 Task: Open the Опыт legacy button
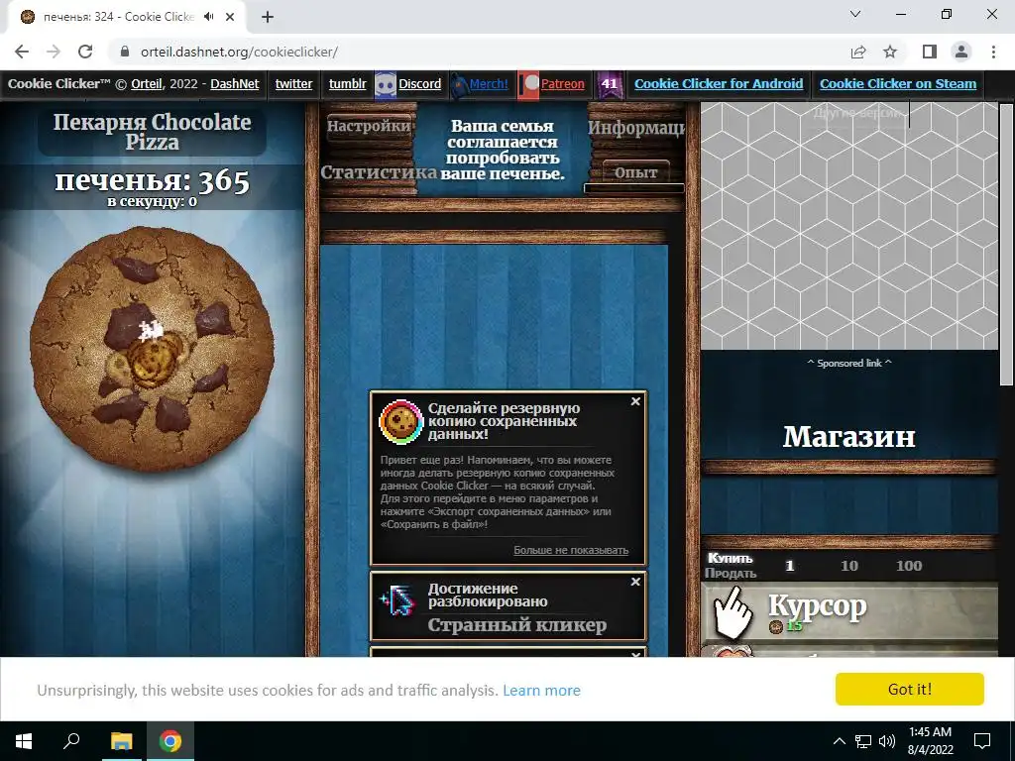[x=635, y=172]
